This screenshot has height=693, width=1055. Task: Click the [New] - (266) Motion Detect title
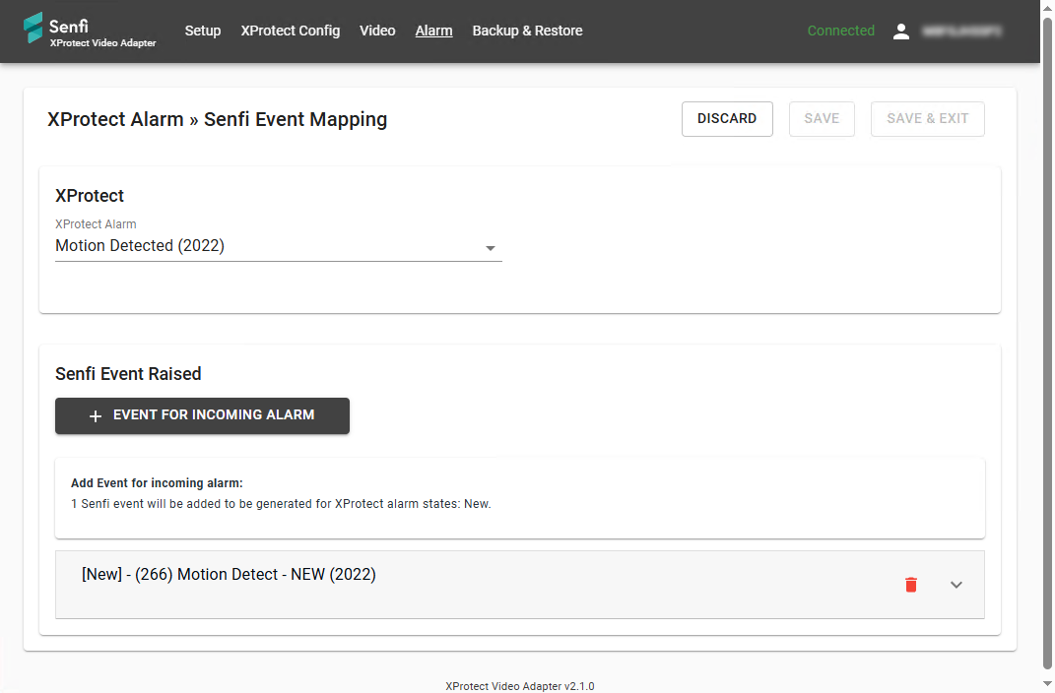(229, 575)
